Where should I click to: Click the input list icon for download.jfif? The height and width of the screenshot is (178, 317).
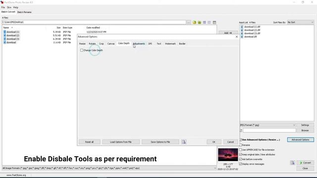tap(242, 37)
